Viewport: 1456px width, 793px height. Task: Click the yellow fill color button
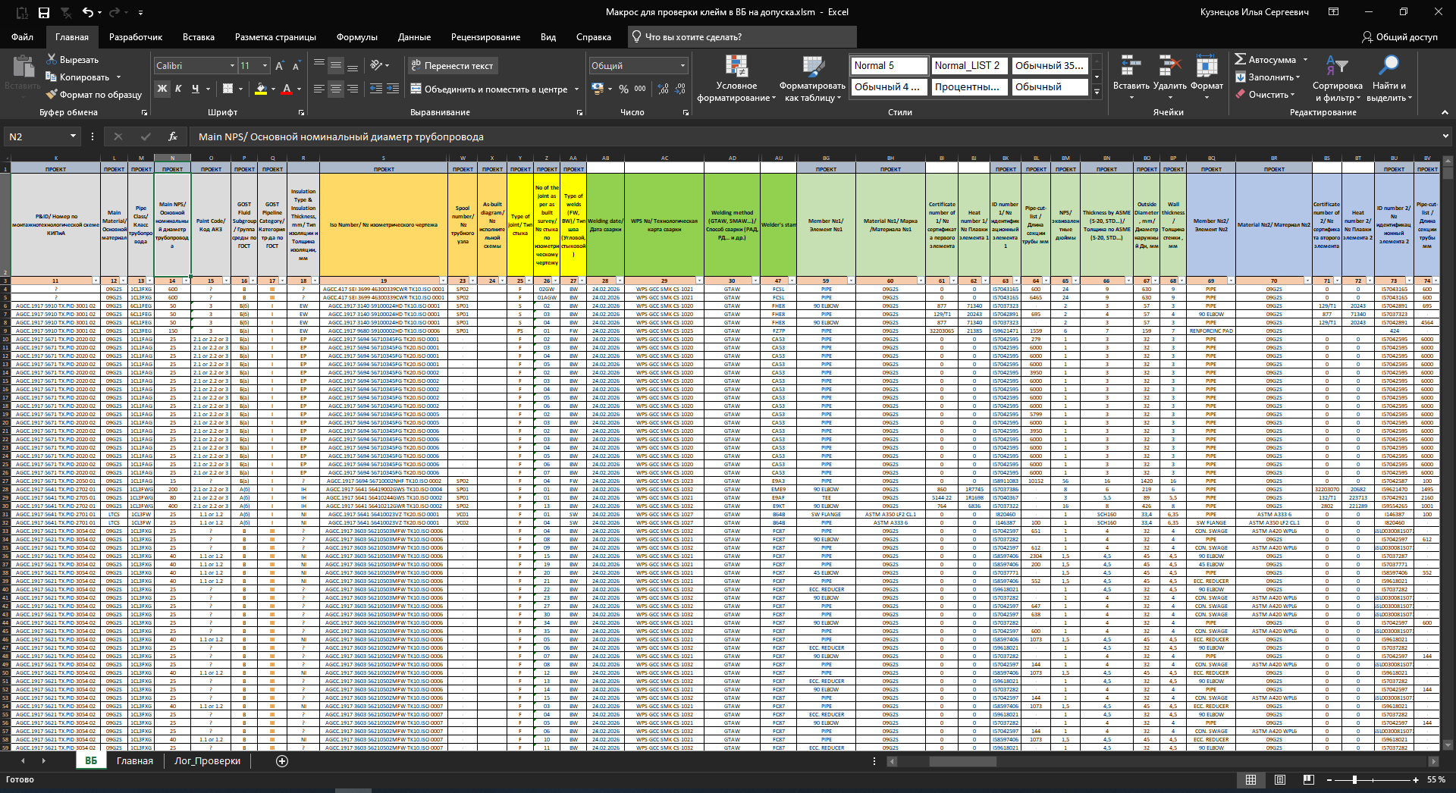(260, 89)
